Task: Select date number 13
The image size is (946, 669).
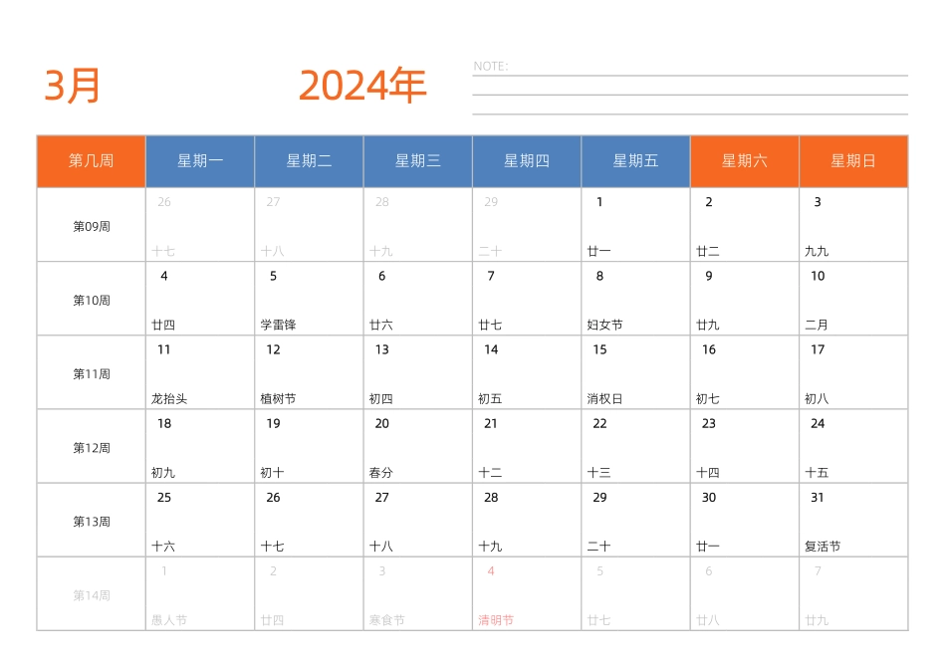Action: tap(382, 349)
